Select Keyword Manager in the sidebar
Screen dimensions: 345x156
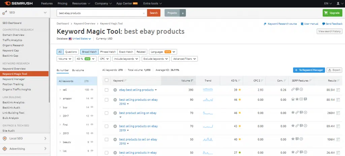[x=14, y=79]
